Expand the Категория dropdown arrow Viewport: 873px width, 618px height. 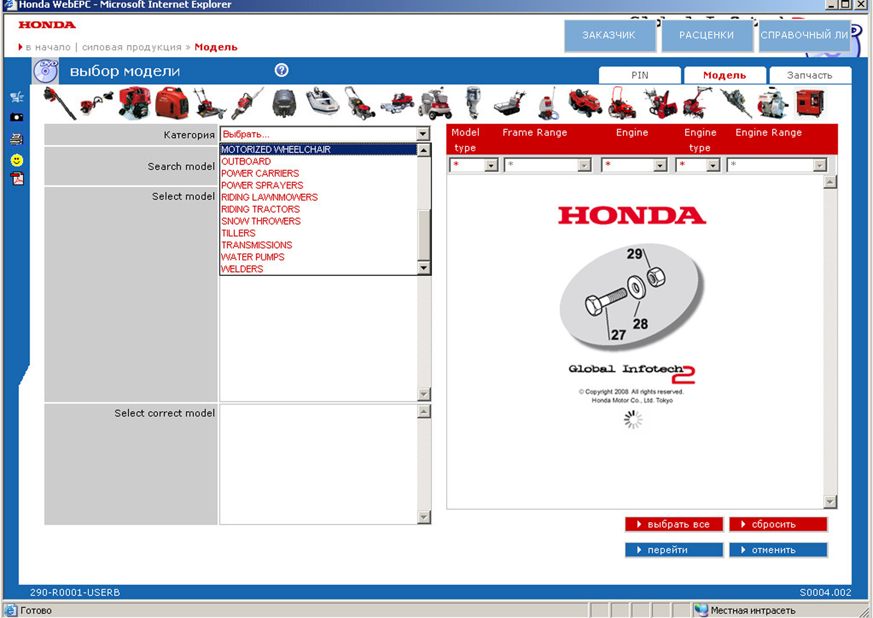(423, 134)
